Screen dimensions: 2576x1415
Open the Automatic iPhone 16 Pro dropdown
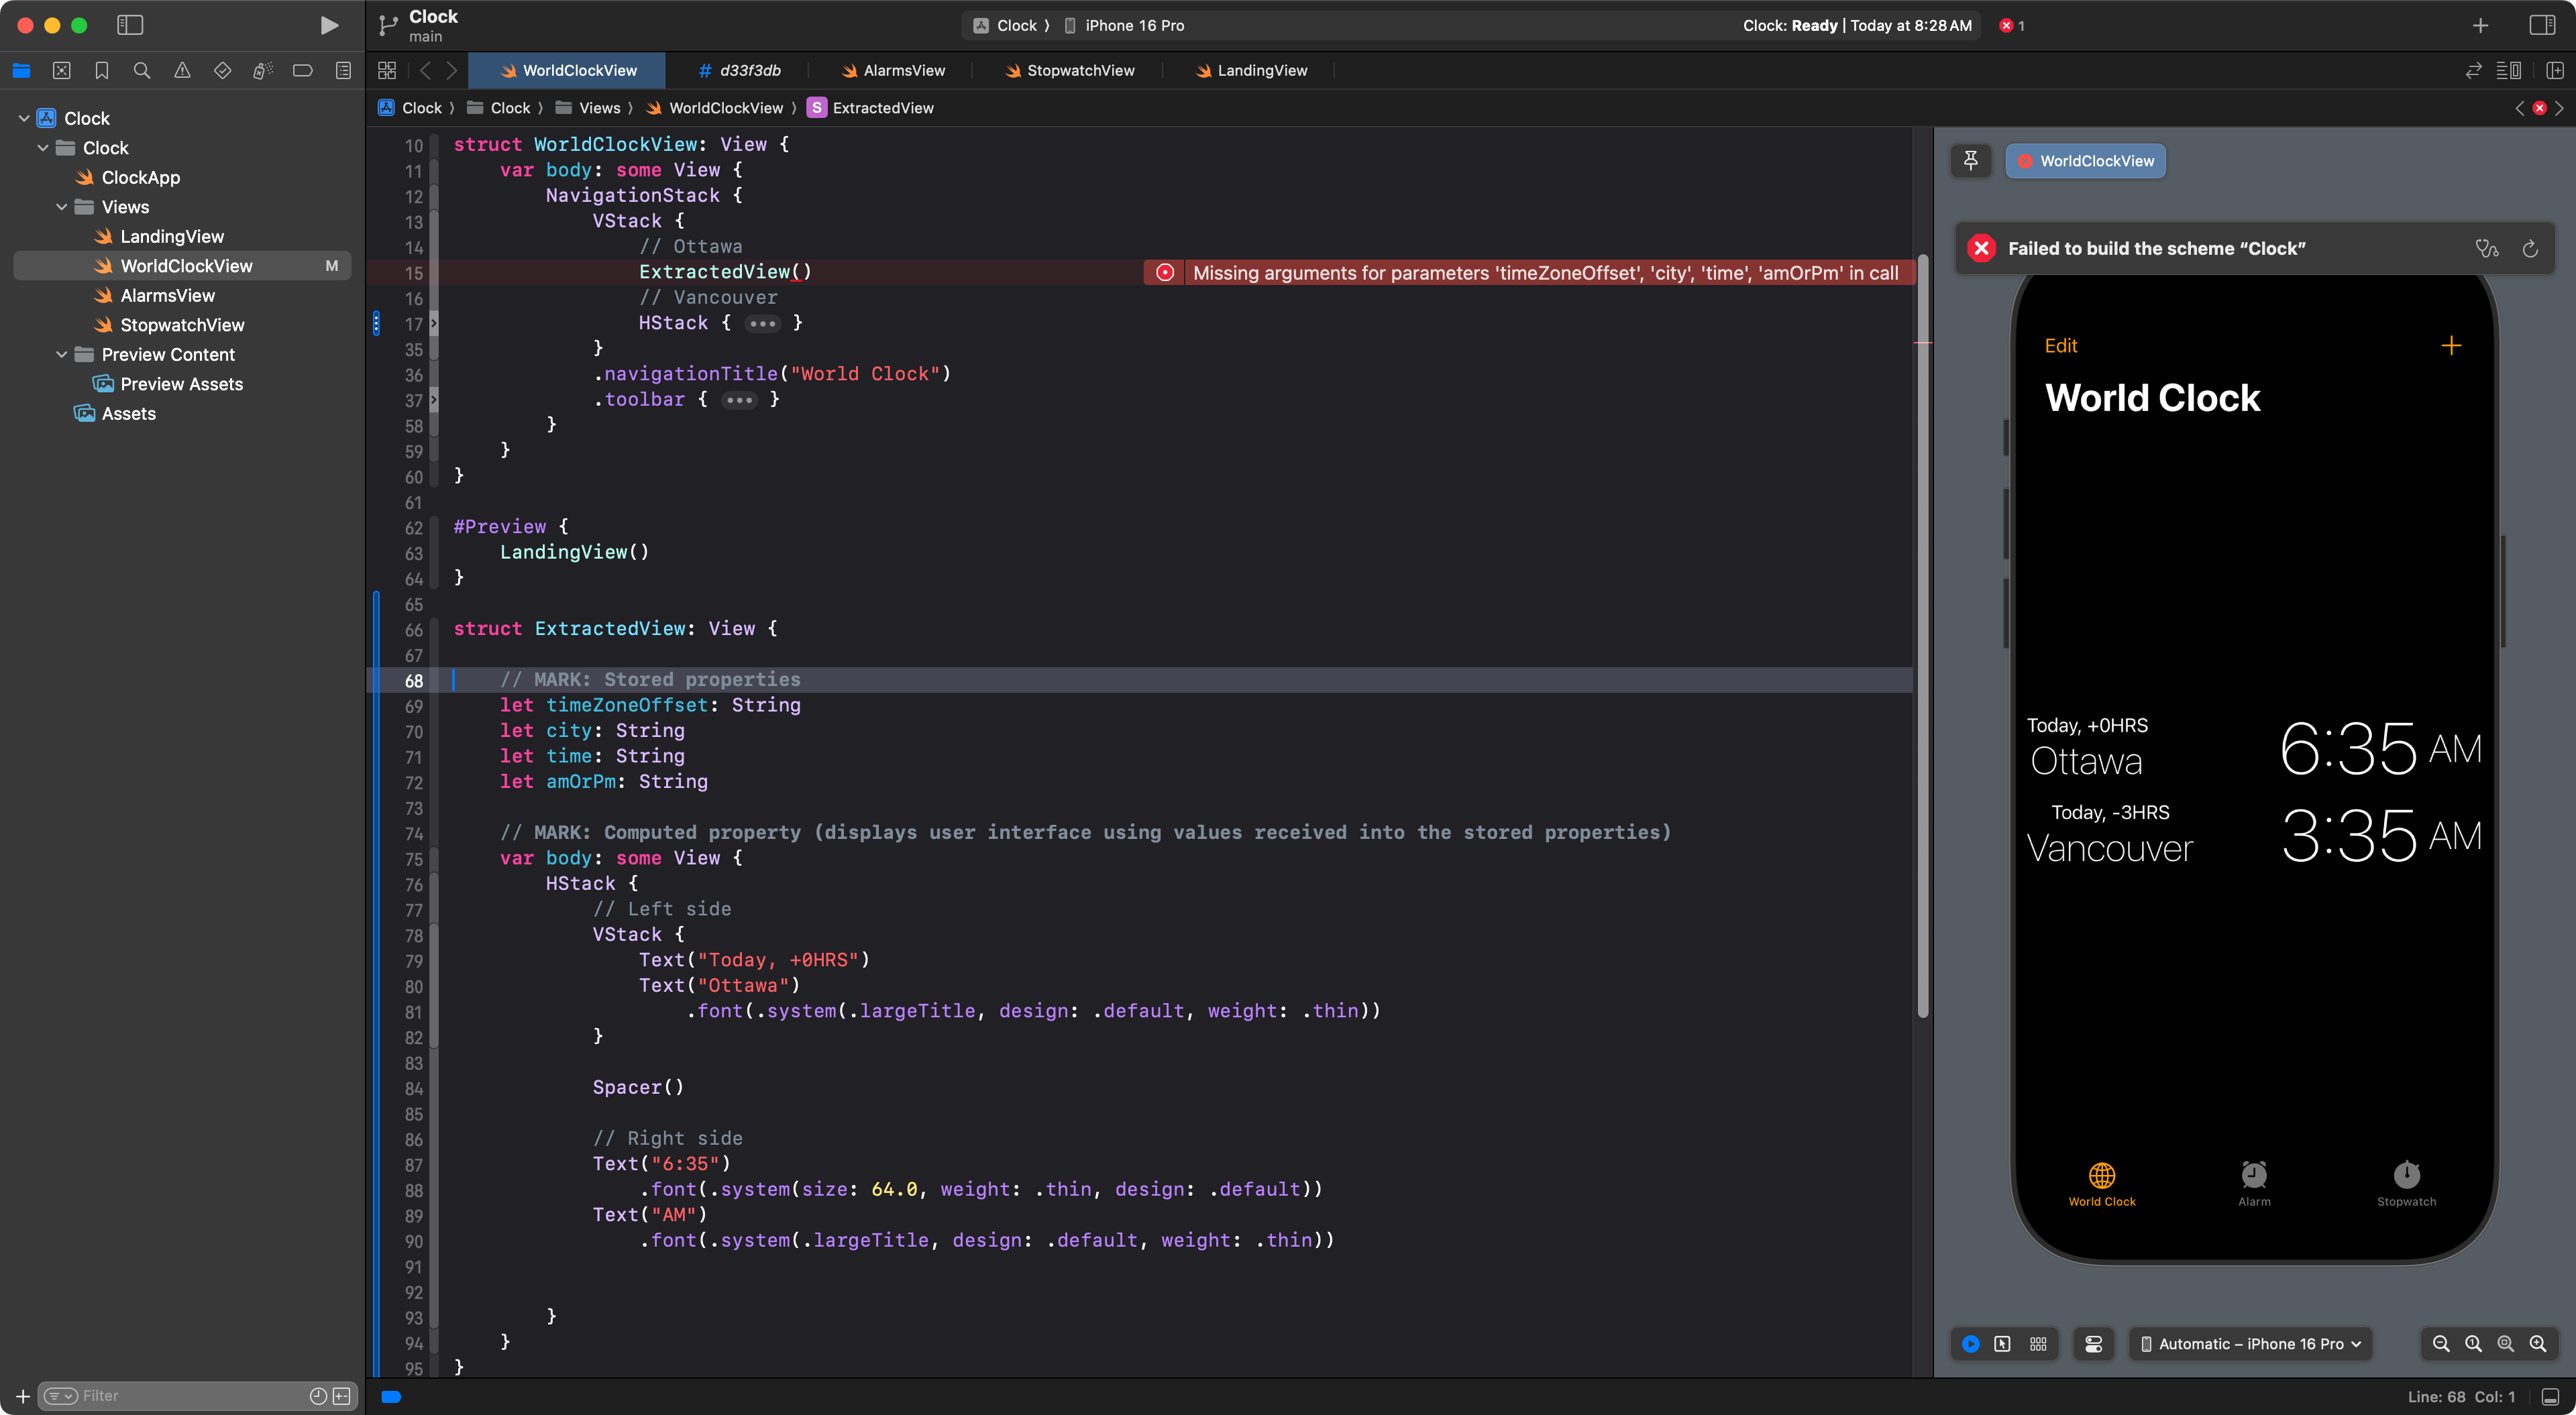tap(2250, 1344)
